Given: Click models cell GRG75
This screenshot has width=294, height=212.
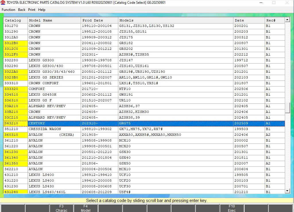Looking at the screenshot, I should [x=175, y=123].
